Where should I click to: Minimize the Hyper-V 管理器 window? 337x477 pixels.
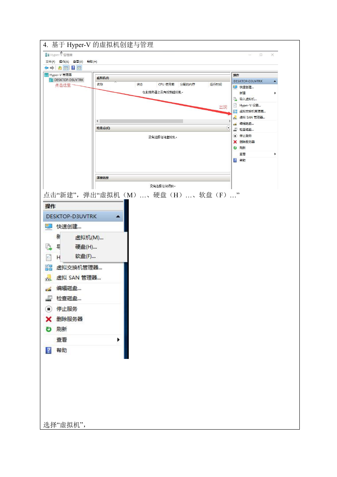249,55
